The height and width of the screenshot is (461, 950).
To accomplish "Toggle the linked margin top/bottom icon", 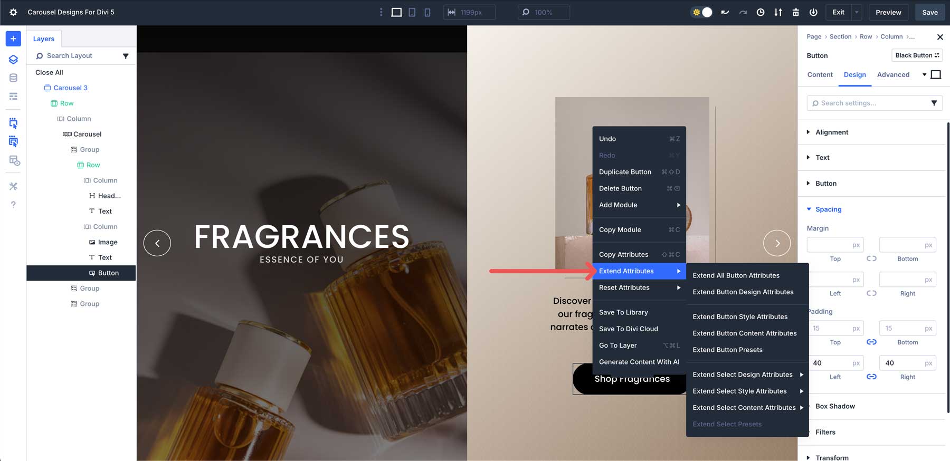I will point(871,258).
